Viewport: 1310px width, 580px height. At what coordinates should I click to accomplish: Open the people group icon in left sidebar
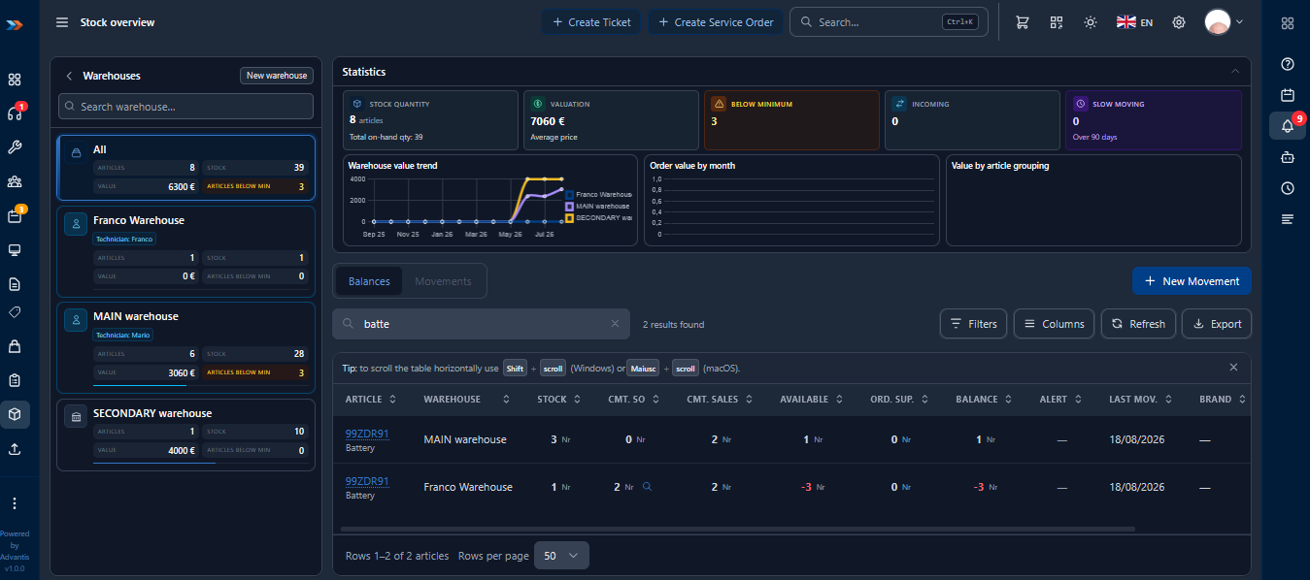coord(15,181)
